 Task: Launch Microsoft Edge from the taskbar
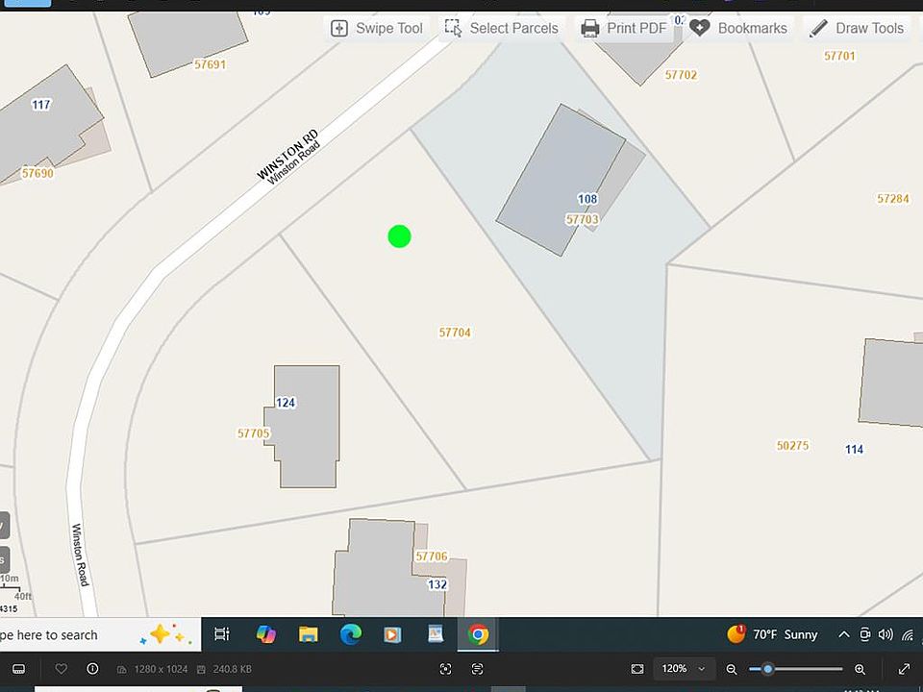tap(351, 634)
